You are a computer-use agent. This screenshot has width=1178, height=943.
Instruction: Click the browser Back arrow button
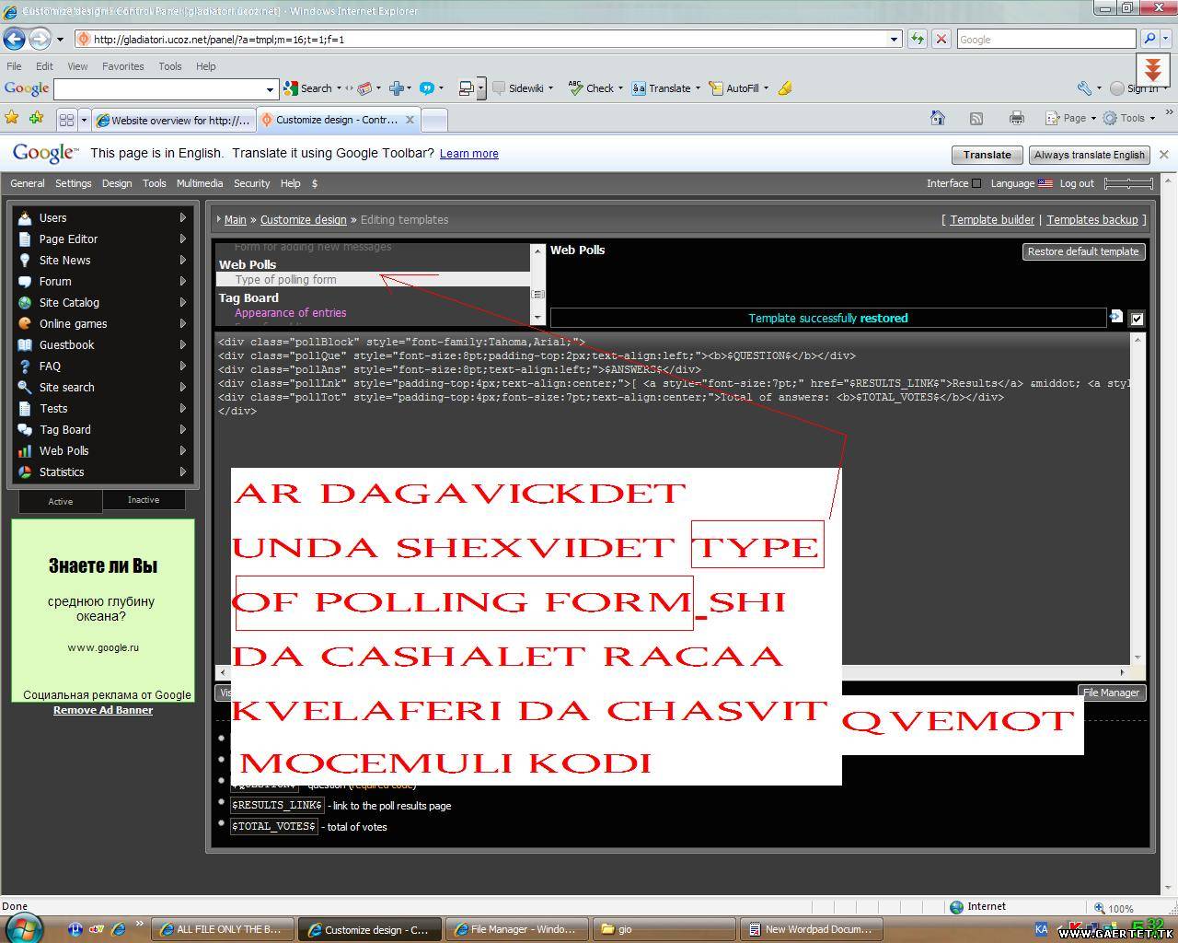point(15,39)
